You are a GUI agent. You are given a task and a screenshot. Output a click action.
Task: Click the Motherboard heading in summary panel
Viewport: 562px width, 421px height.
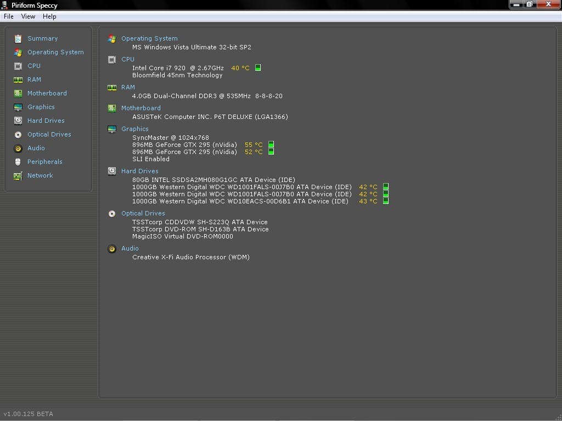[x=141, y=108]
